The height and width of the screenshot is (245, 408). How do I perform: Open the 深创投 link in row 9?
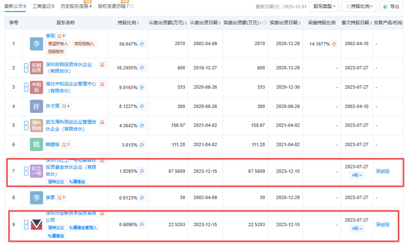(x=382, y=225)
